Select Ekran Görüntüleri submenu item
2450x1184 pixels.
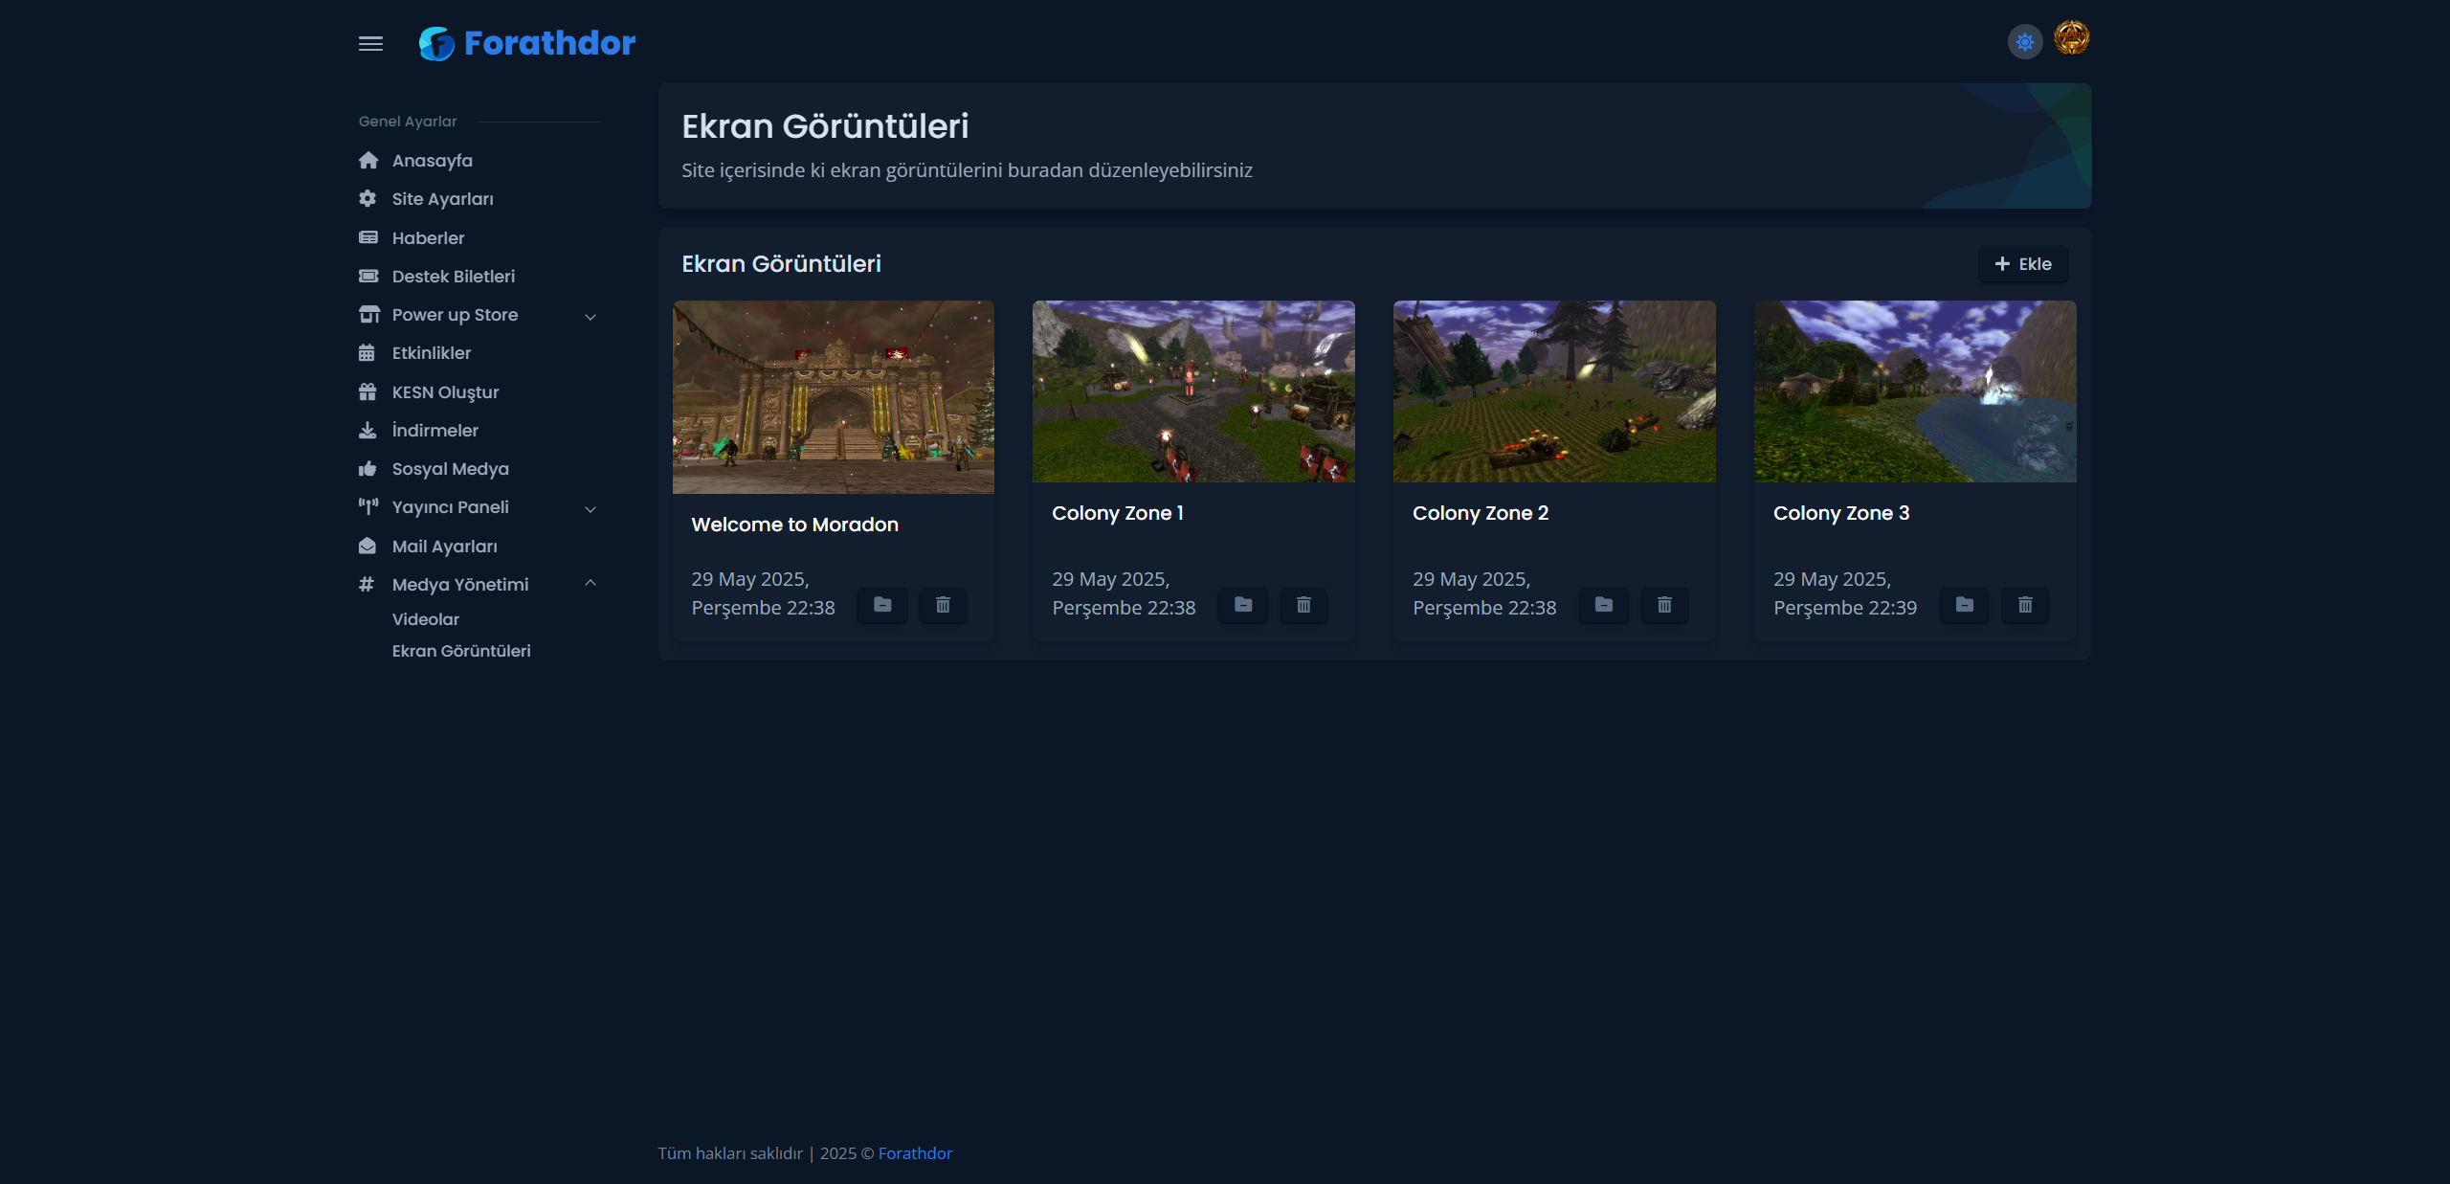461,651
